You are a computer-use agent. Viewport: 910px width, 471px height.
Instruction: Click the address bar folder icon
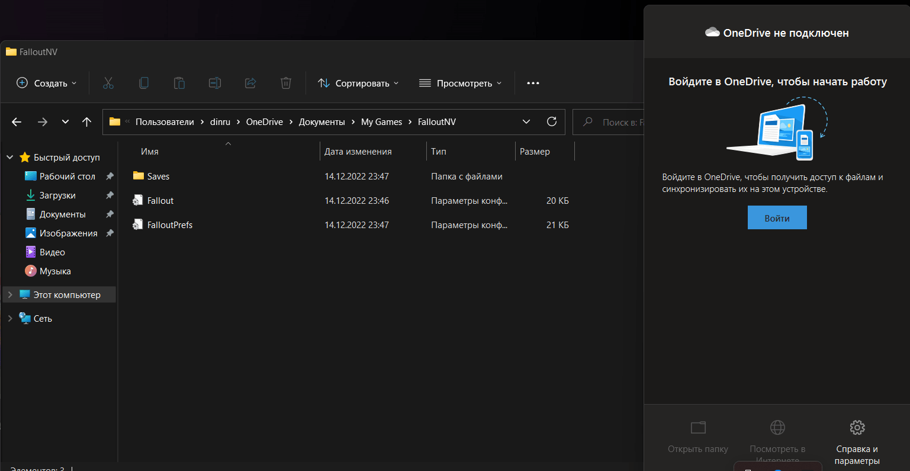(115, 121)
